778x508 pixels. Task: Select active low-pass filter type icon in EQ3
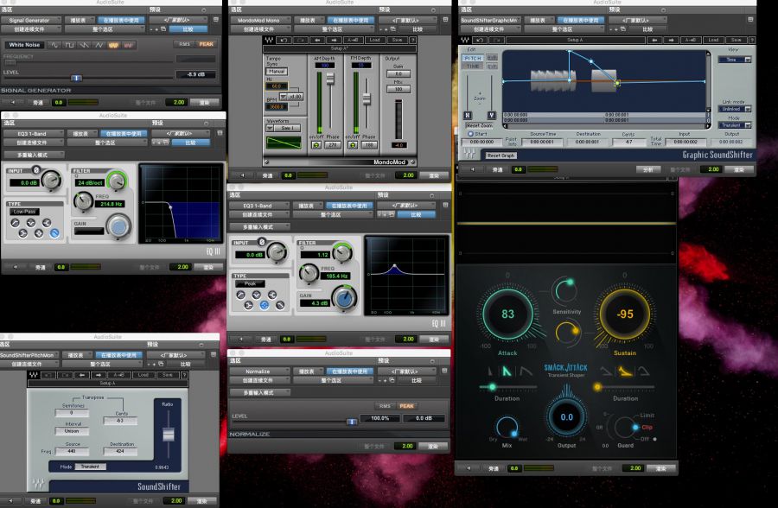[x=54, y=232]
